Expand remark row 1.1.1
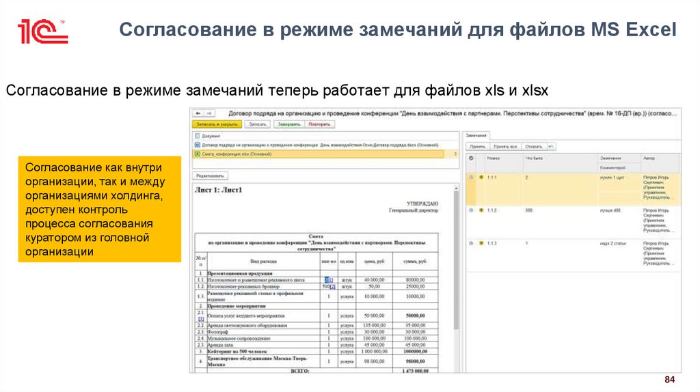700x392 pixels. click(471, 177)
